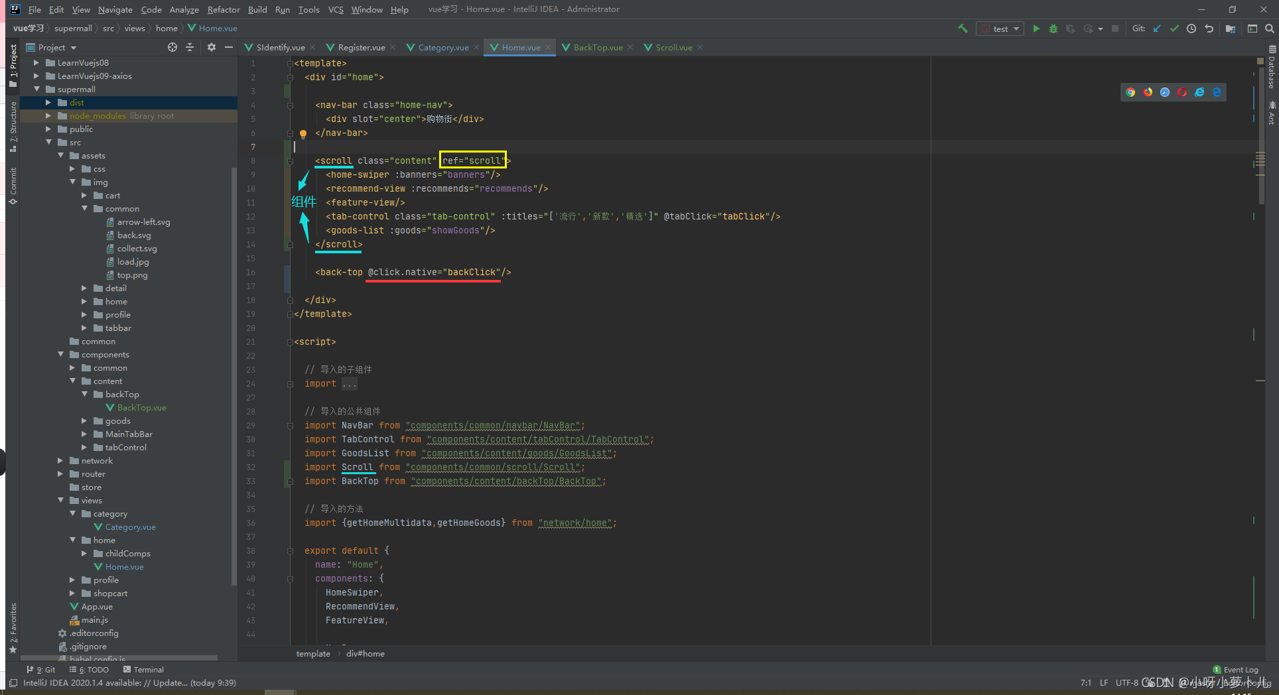This screenshot has width=1279, height=695.
Task: Select BackTop.vue in project tree
Action: tap(141, 407)
